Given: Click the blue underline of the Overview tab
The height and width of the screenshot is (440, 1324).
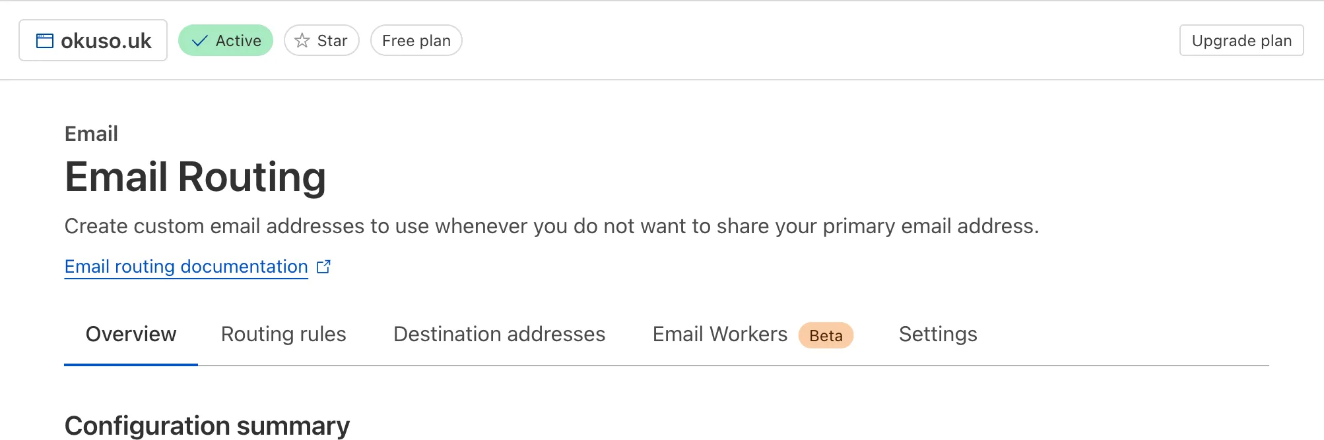Looking at the screenshot, I should (x=130, y=363).
